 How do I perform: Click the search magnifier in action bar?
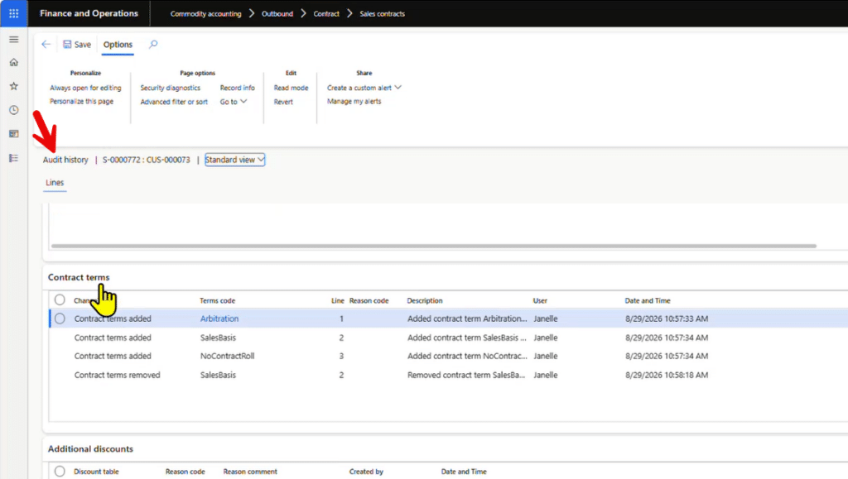153,45
